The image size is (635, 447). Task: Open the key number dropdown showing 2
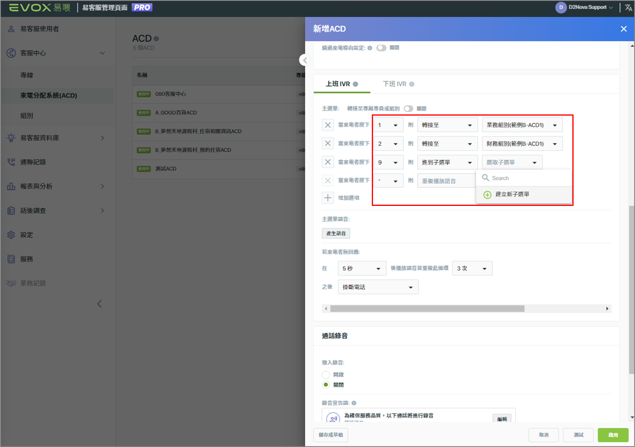coord(388,144)
